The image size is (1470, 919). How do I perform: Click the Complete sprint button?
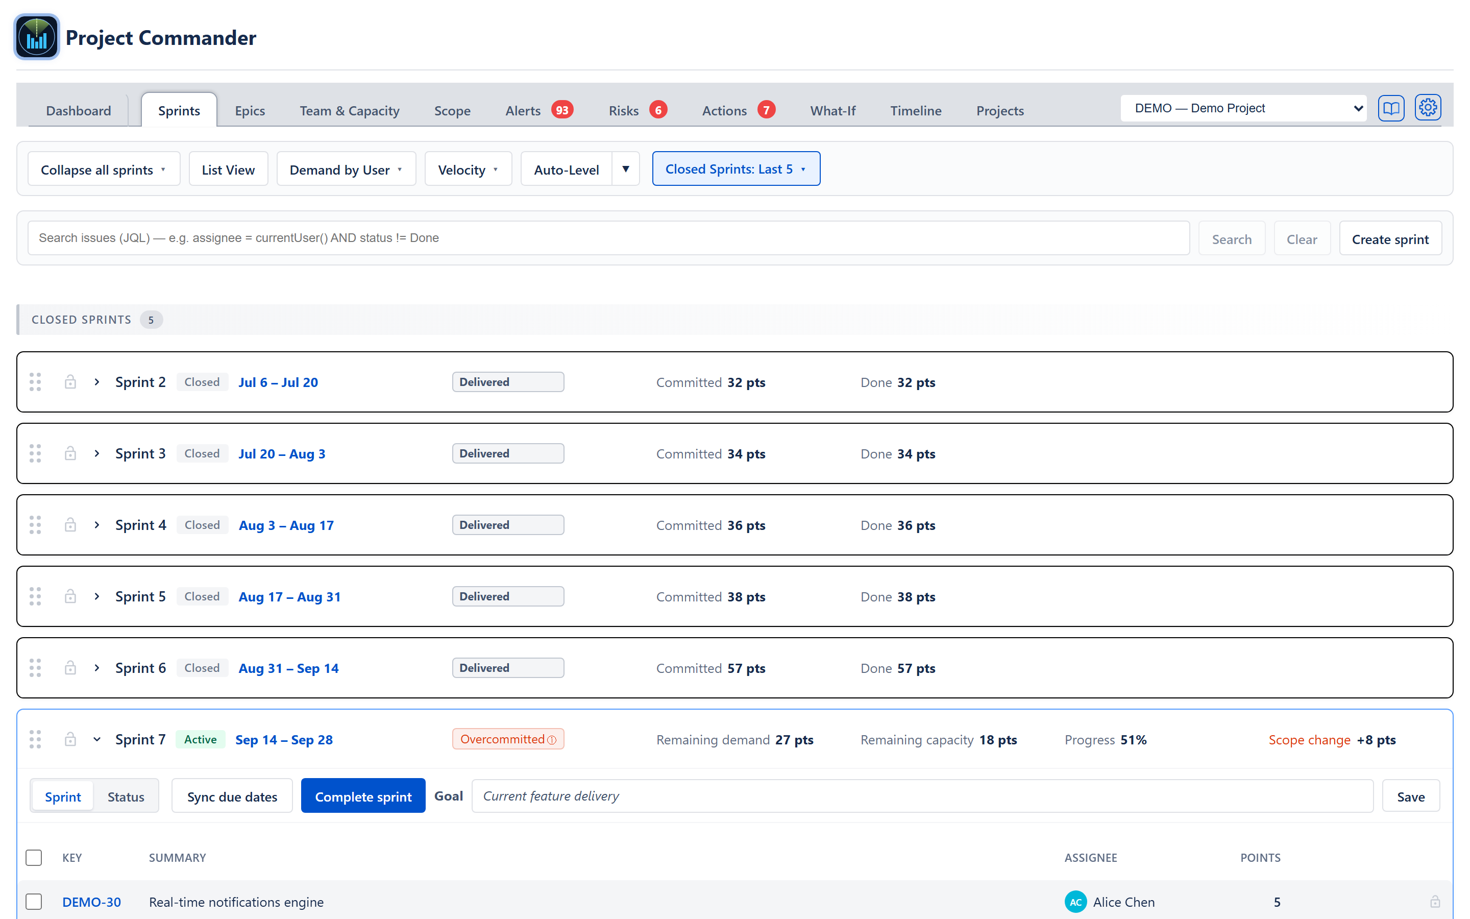[363, 796]
